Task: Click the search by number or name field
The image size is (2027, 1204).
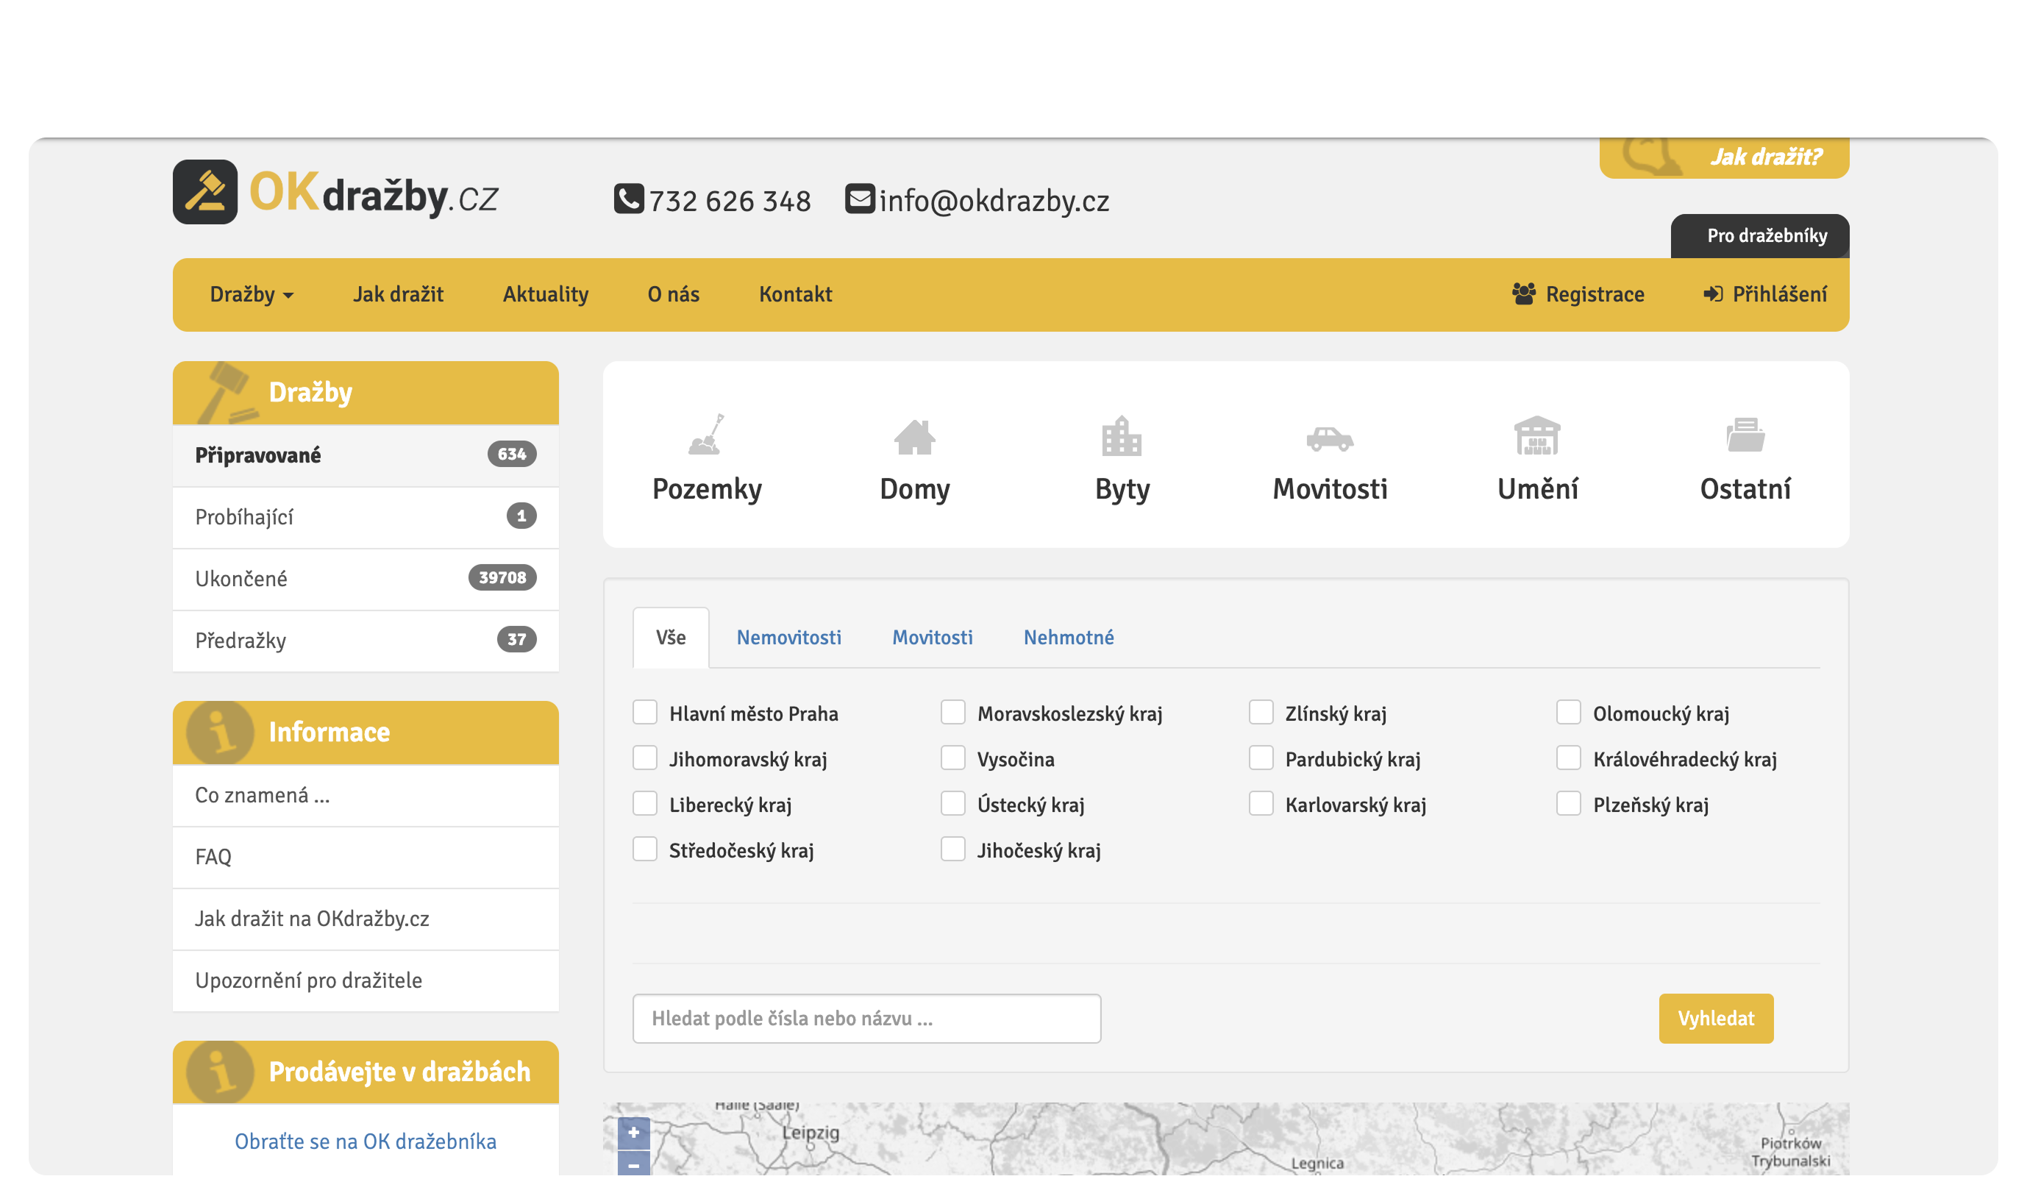Action: 866,1018
